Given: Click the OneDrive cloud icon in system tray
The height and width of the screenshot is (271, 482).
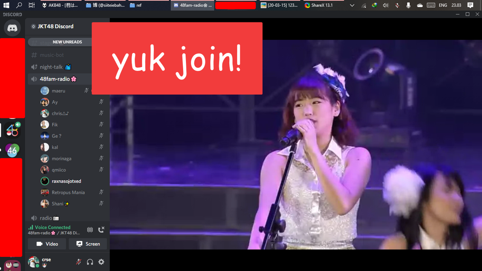Looking at the screenshot, I should (x=420, y=5).
